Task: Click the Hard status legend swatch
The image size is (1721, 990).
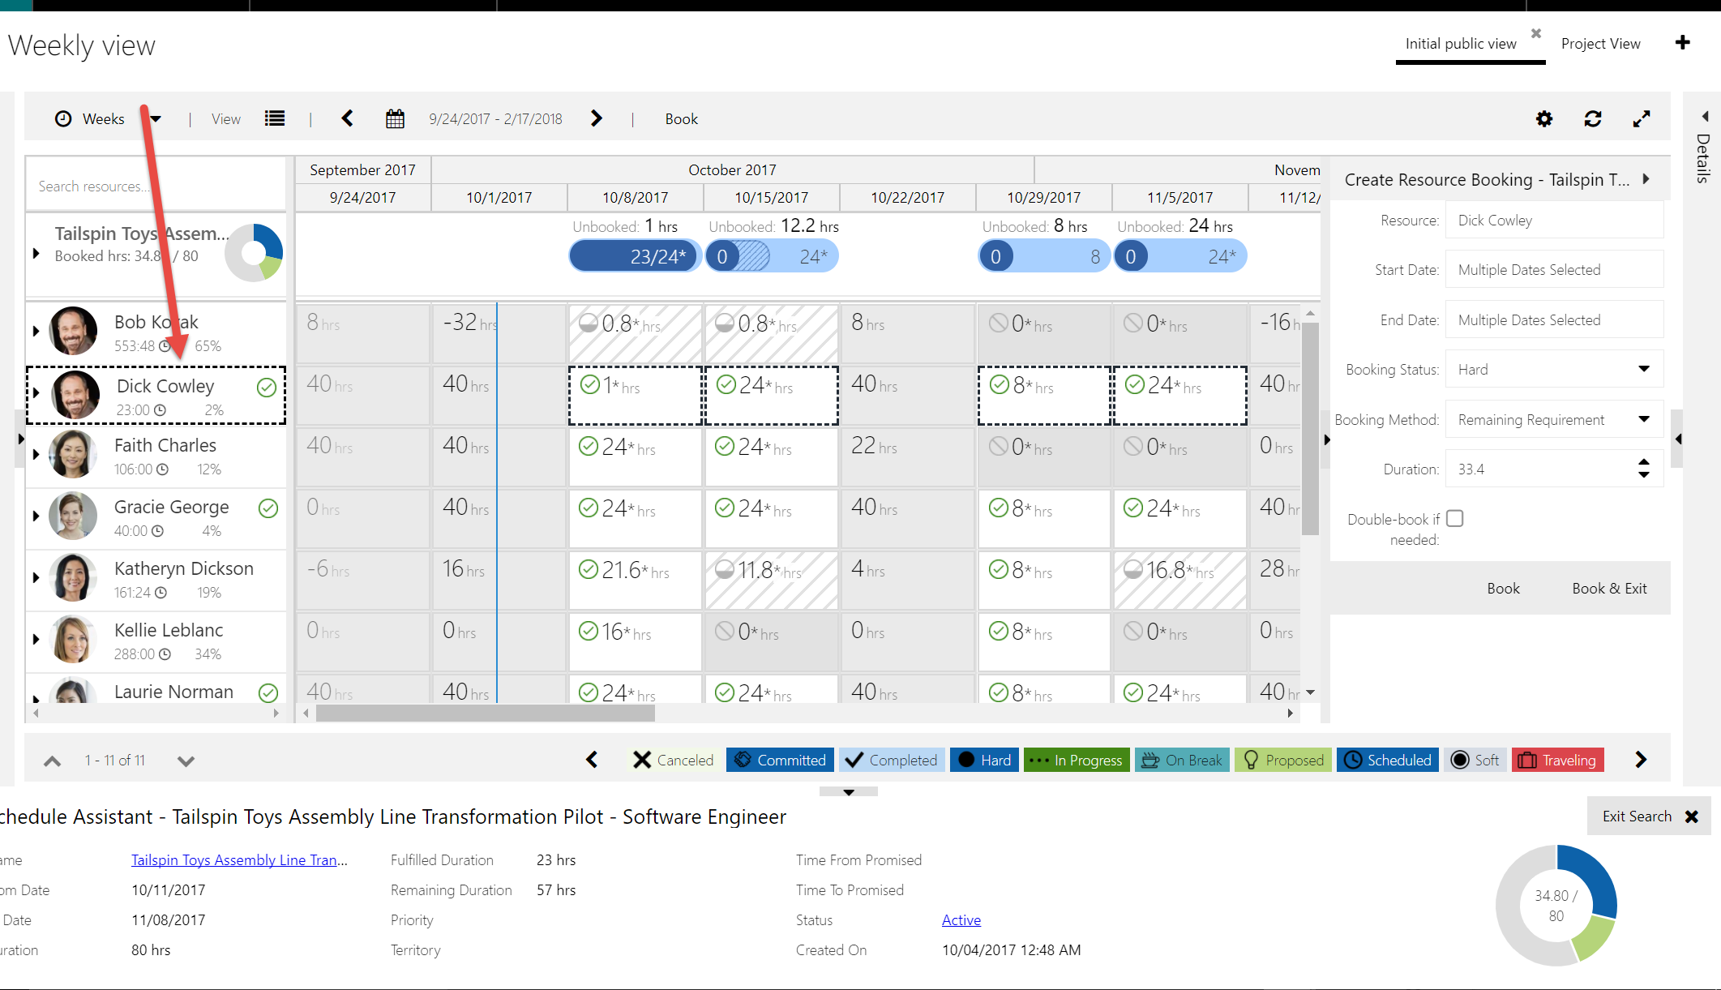Action: pos(984,760)
